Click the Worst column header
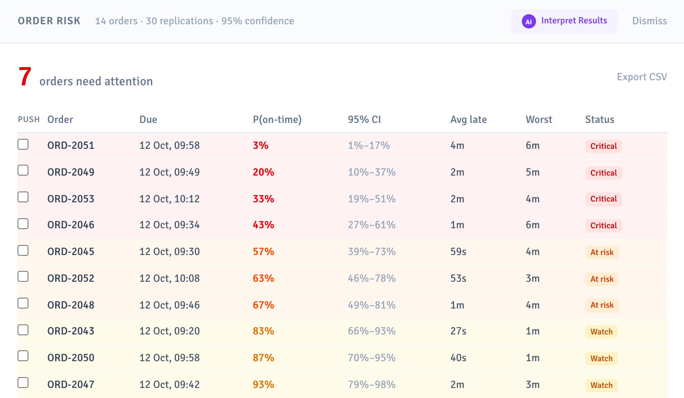This screenshot has height=398, width=684. (539, 120)
